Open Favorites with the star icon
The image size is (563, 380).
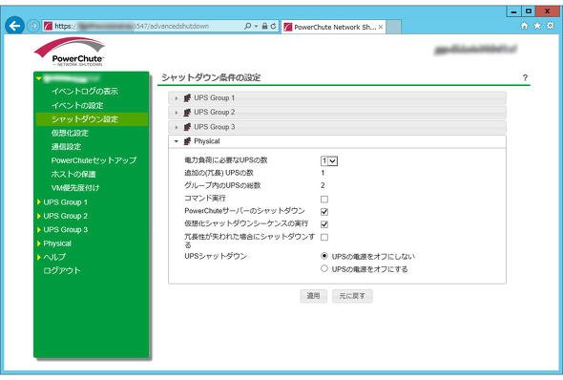(x=537, y=26)
